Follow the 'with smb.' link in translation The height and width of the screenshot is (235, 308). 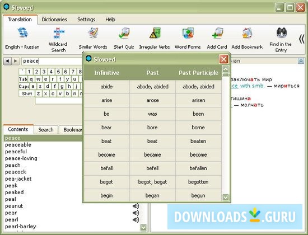click(253, 86)
